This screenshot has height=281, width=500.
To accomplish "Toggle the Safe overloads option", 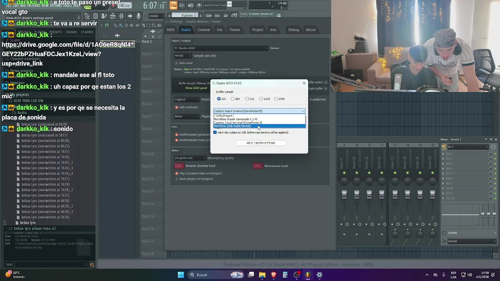I will 177,107.
